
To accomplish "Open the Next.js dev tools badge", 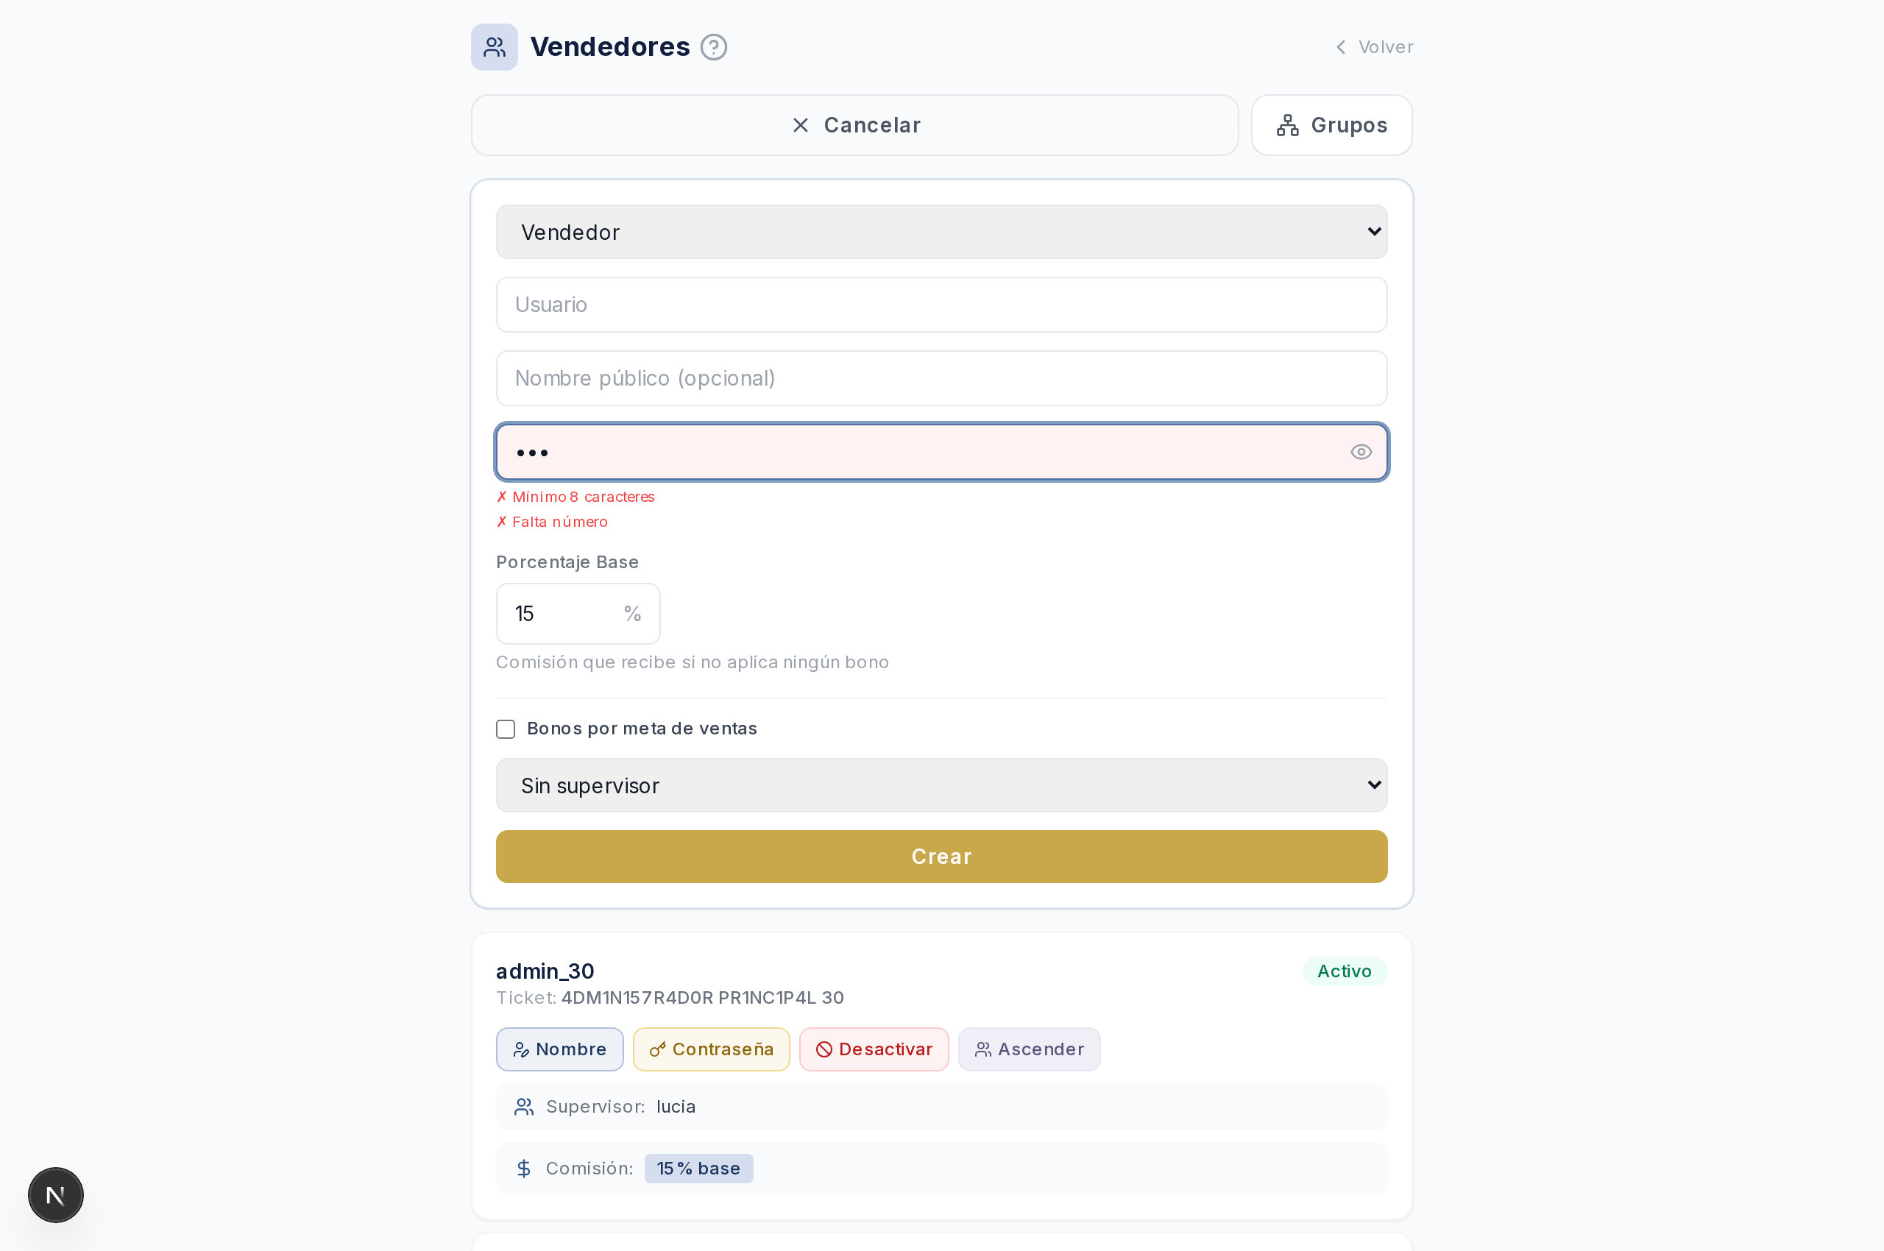I will (x=56, y=1194).
